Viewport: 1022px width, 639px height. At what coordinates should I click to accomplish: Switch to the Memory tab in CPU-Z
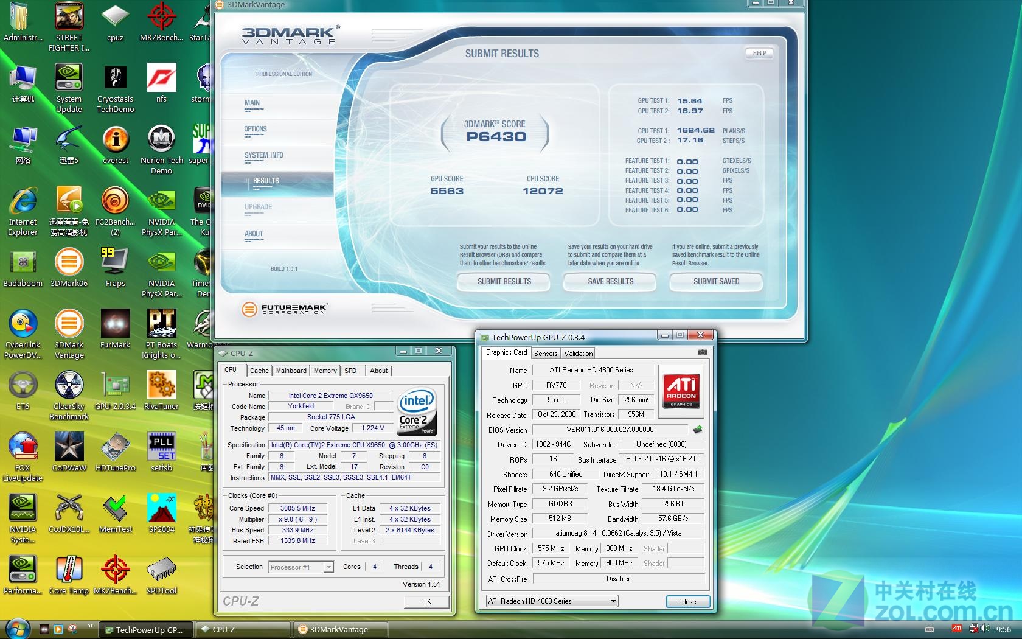(325, 371)
